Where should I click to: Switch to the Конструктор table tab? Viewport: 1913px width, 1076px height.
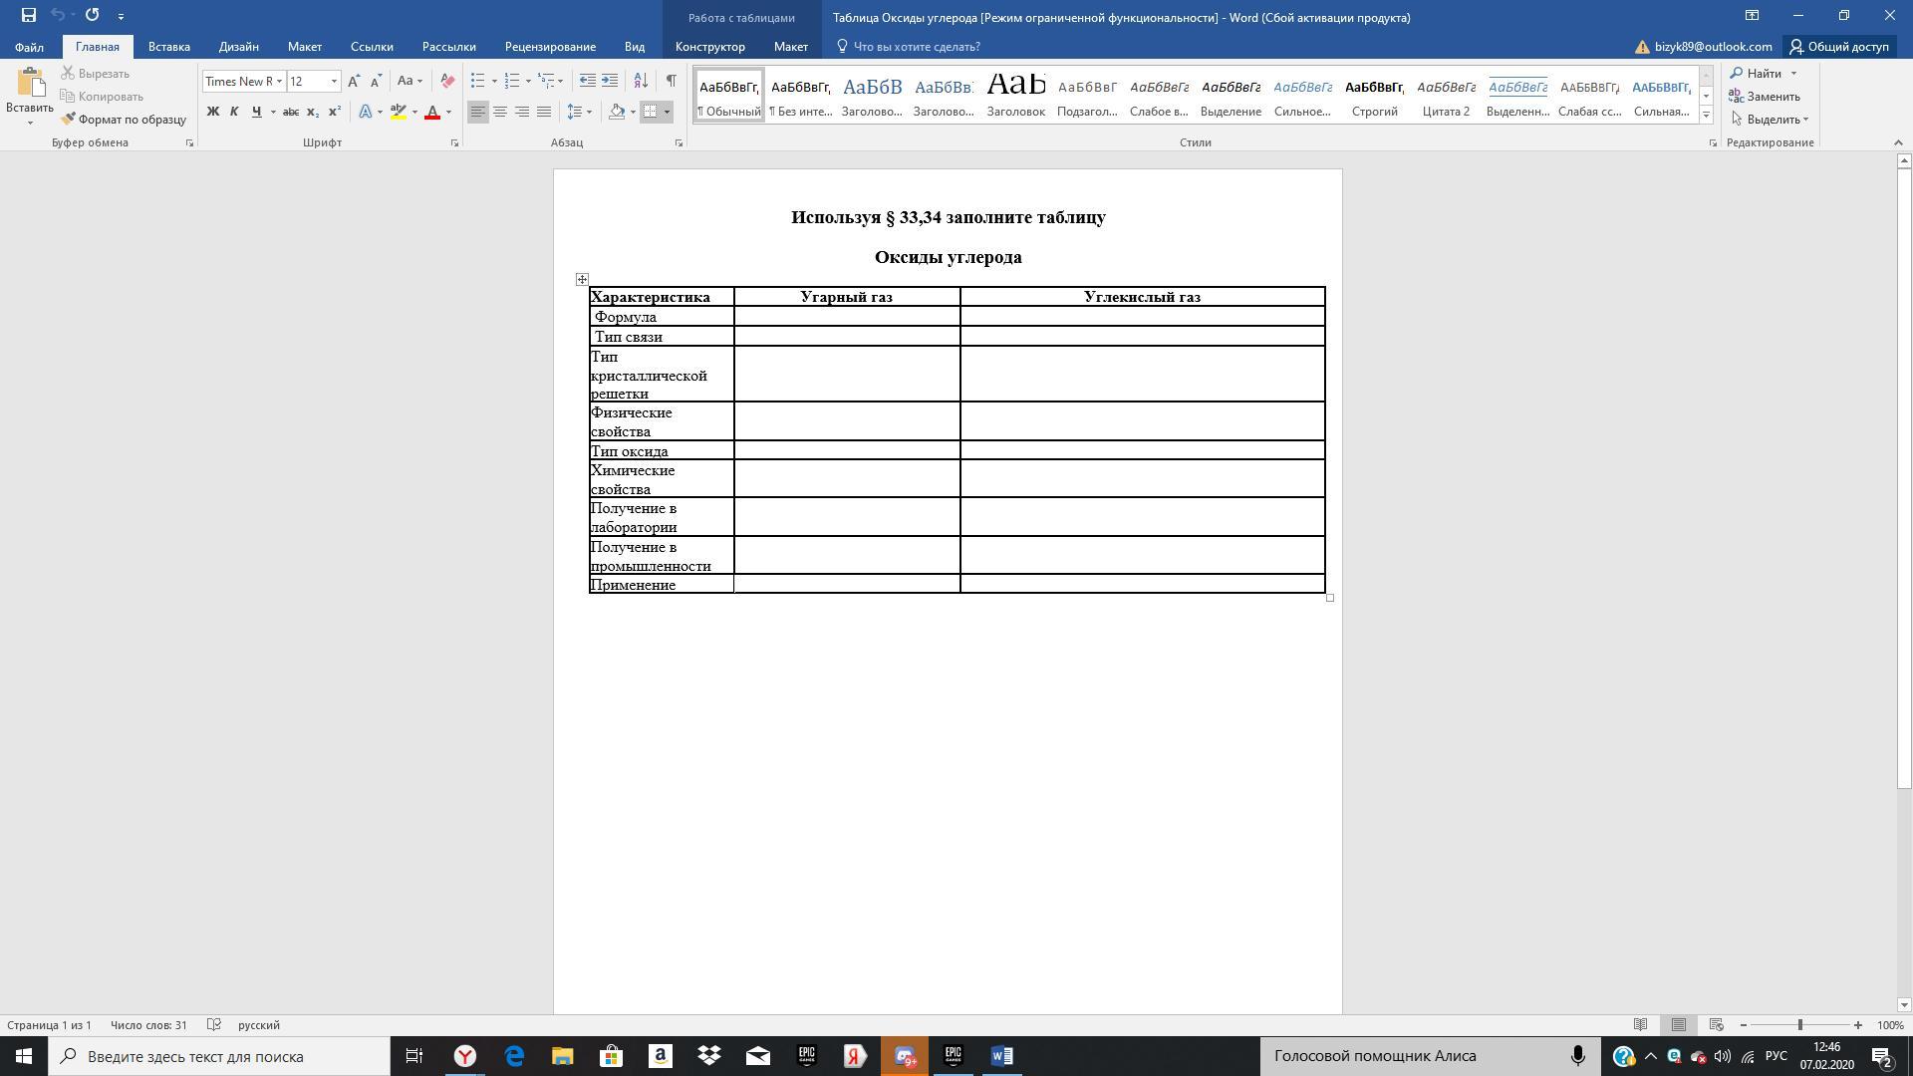(x=709, y=47)
